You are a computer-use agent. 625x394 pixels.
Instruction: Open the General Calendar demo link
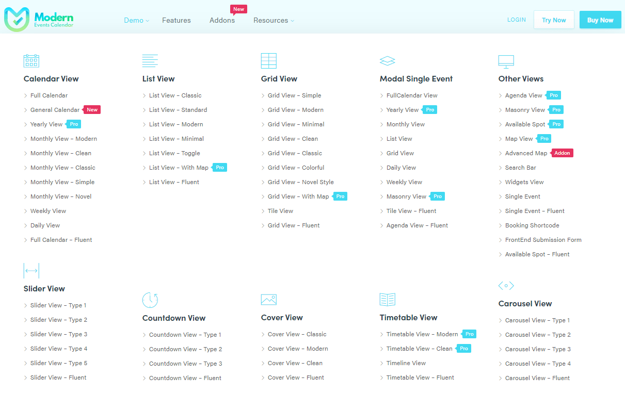pyautogui.click(x=55, y=110)
